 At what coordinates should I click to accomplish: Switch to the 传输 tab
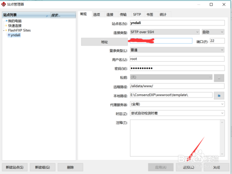click(x=123, y=14)
